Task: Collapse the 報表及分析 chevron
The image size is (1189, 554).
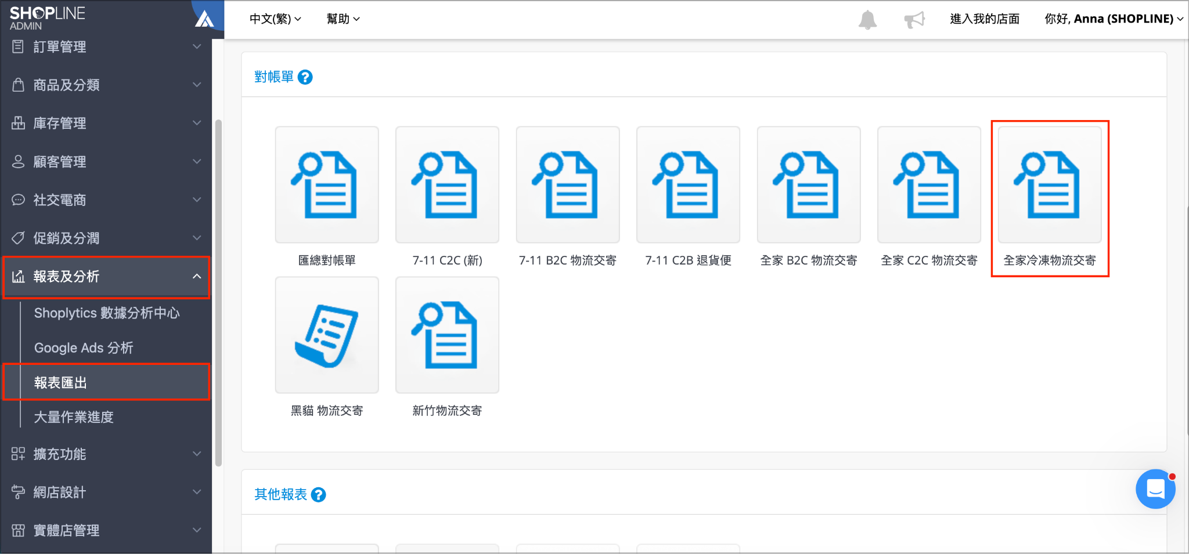Action: [197, 276]
